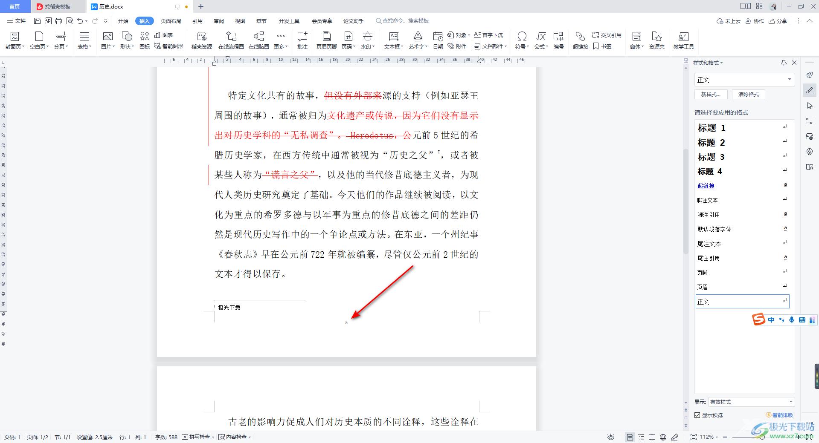
Task: Switch to outline view icon
Action: coord(641,437)
